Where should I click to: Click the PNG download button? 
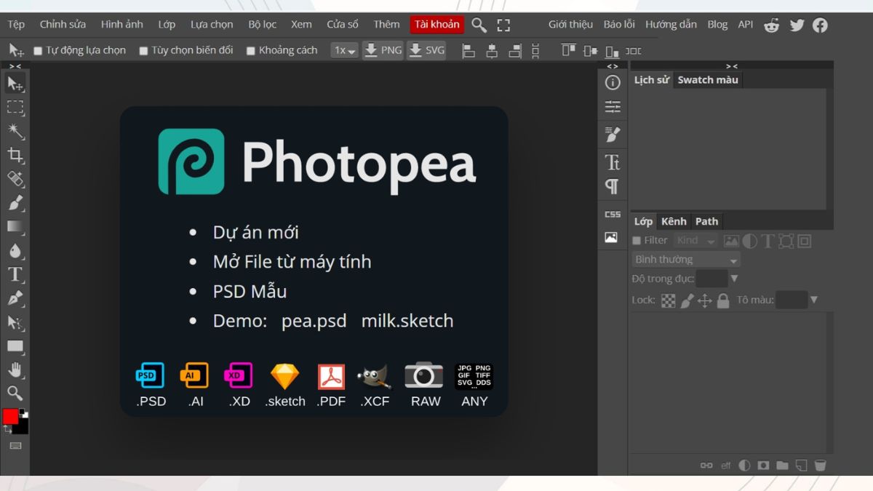(x=383, y=51)
